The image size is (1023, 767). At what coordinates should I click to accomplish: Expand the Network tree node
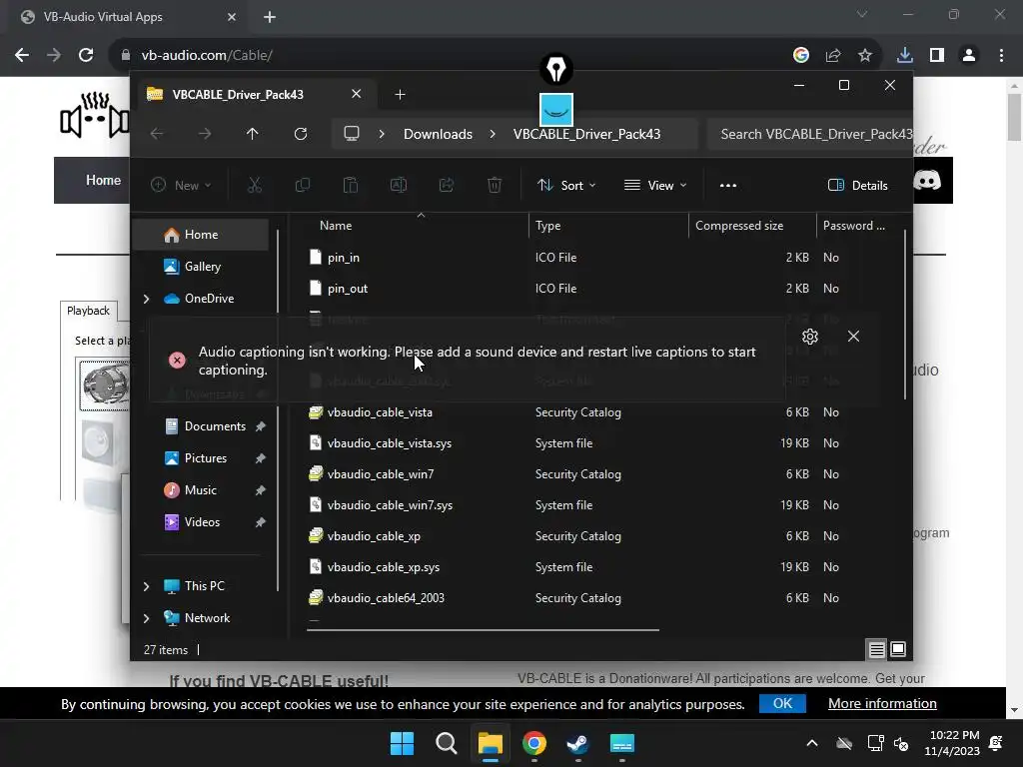click(x=146, y=618)
